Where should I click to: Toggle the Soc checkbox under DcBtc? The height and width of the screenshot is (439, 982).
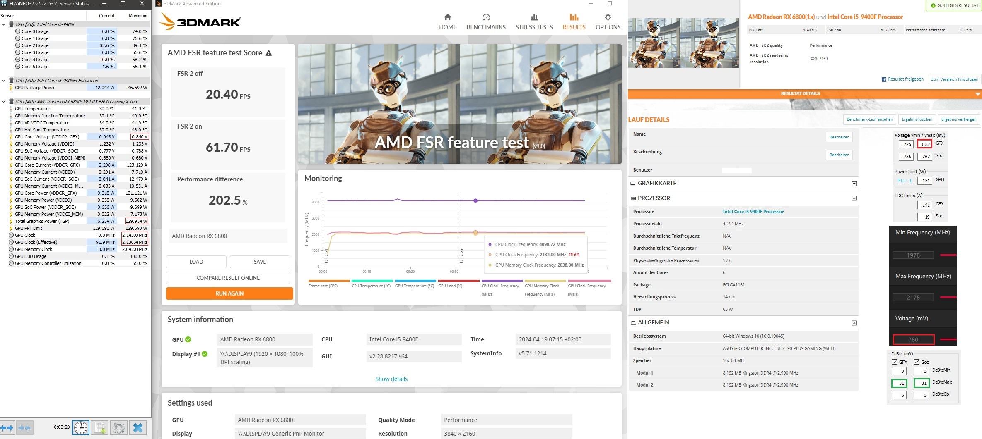[x=917, y=362]
